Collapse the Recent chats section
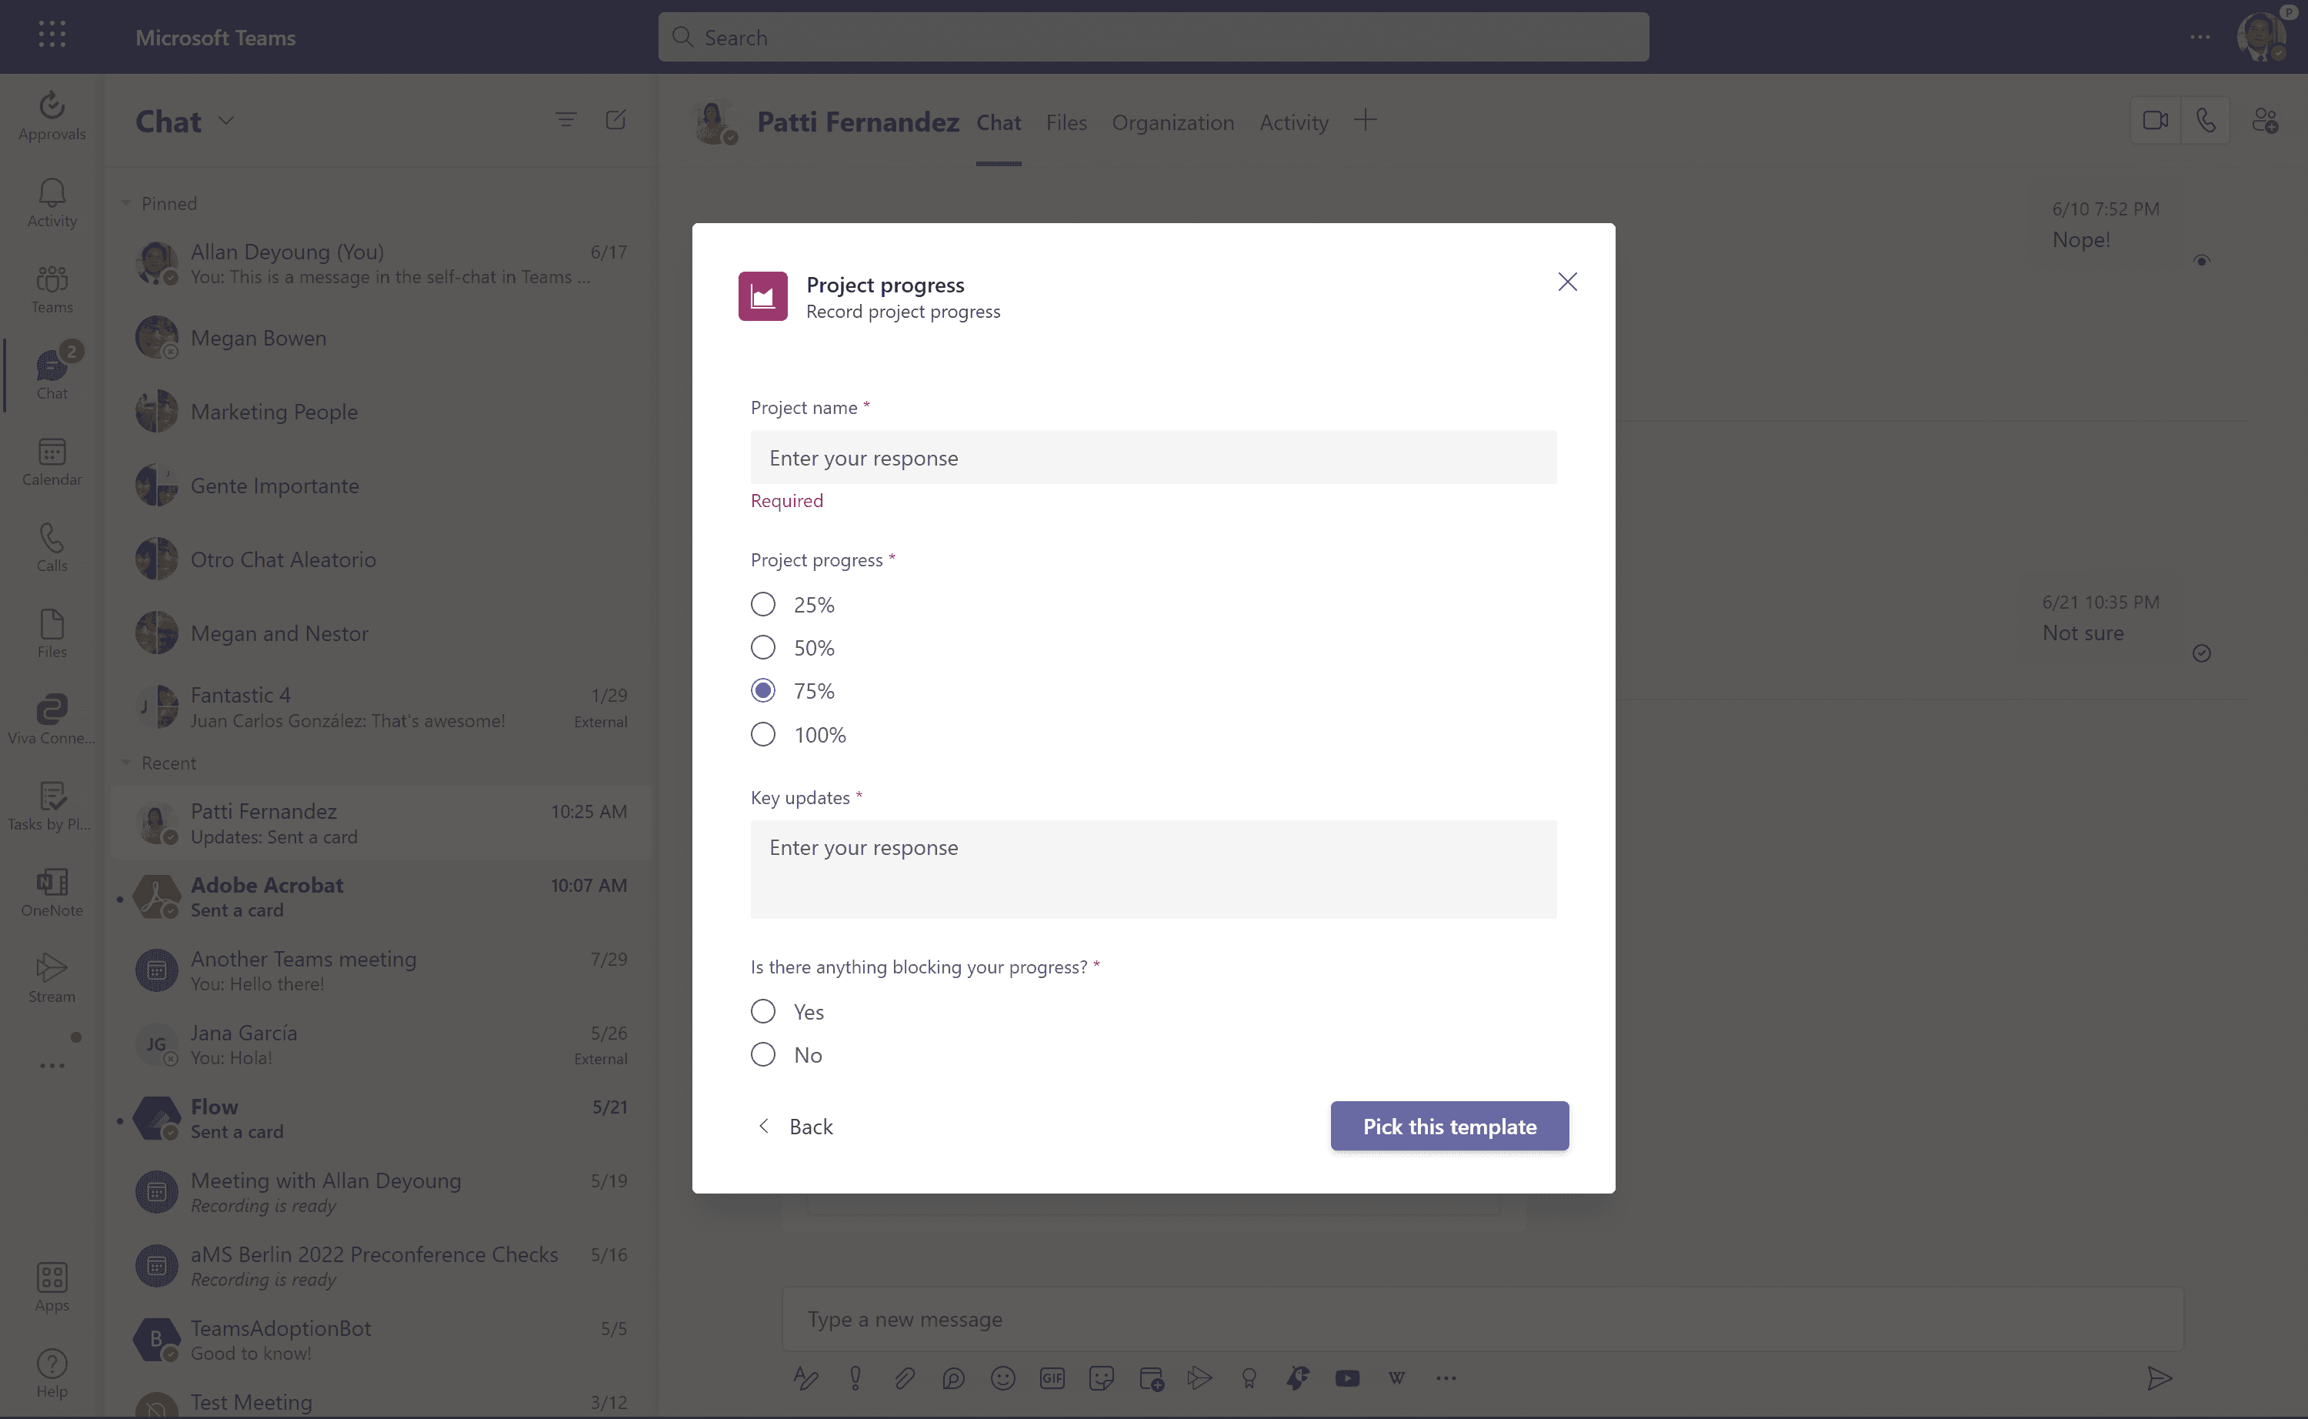 pyautogui.click(x=125, y=762)
